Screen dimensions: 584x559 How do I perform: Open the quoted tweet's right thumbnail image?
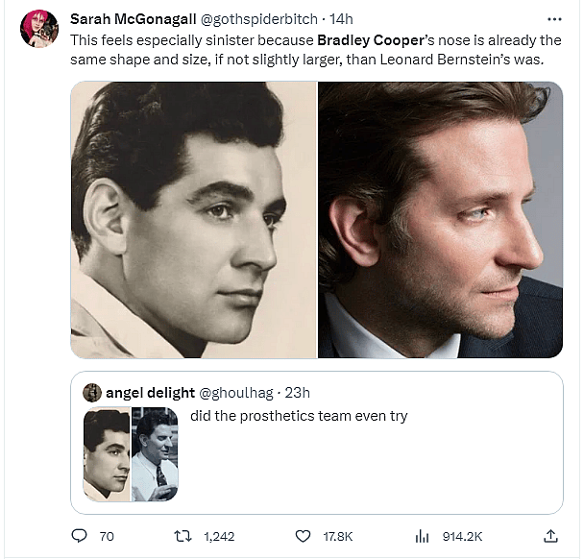click(155, 453)
